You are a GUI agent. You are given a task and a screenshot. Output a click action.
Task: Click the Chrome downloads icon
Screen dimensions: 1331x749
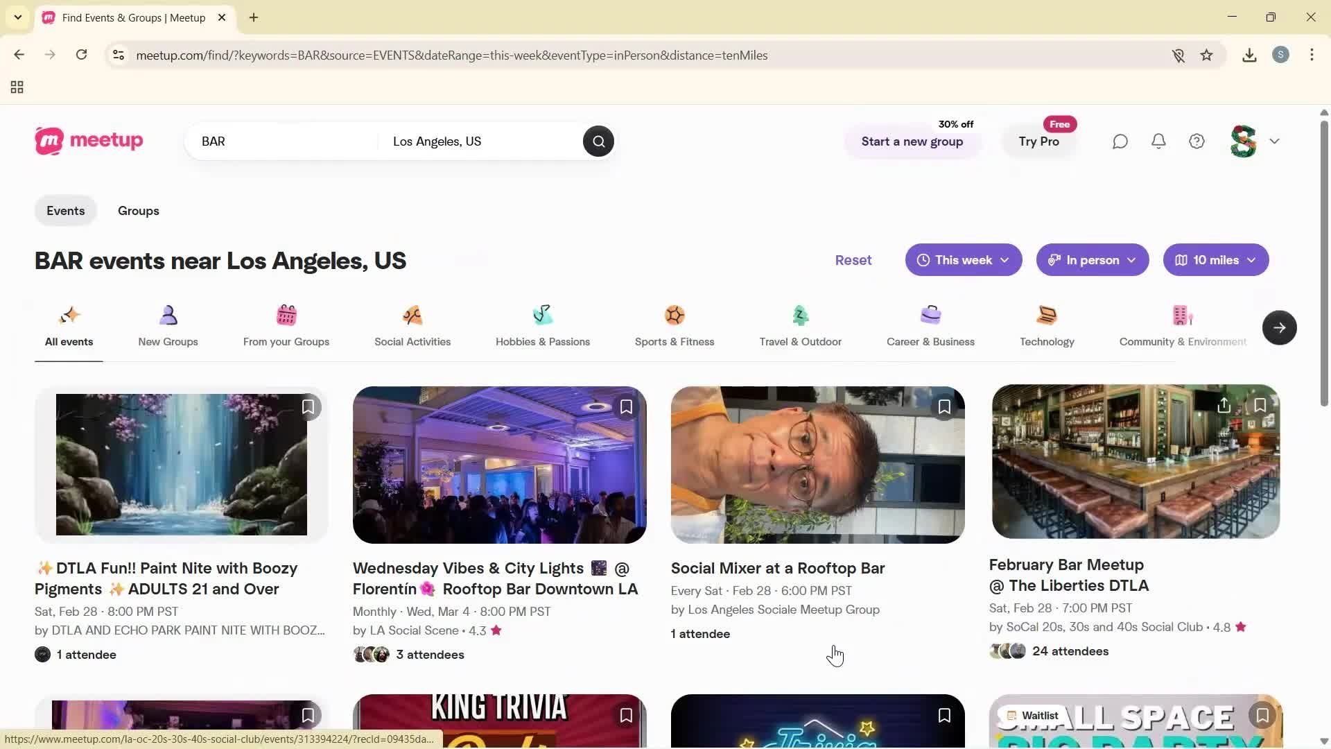click(x=1249, y=55)
